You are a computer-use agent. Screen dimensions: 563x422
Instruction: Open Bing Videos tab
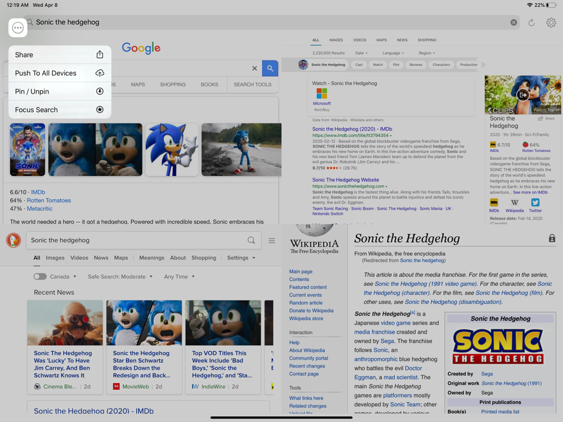(x=359, y=40)
